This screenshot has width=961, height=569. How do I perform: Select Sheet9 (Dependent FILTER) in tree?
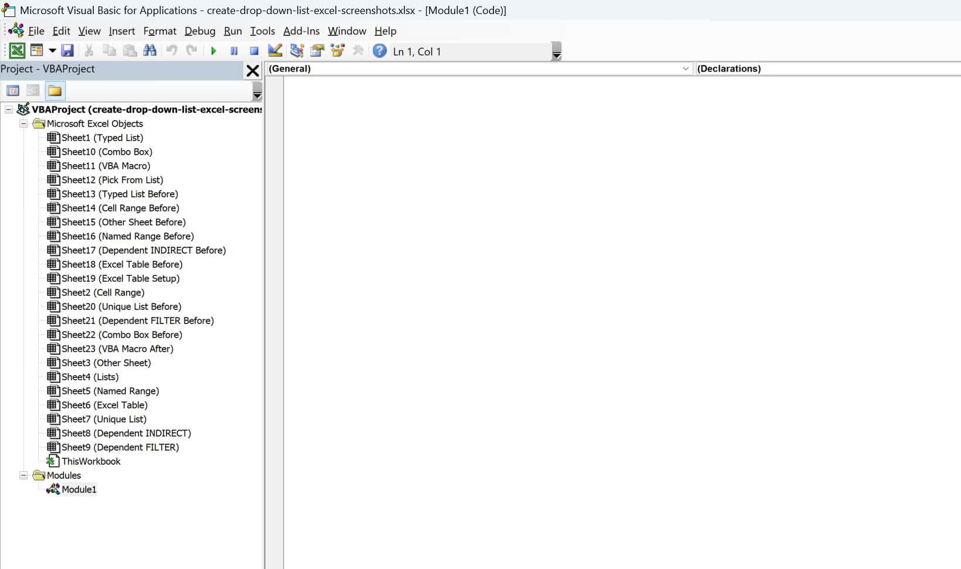(x=114, y=447)
